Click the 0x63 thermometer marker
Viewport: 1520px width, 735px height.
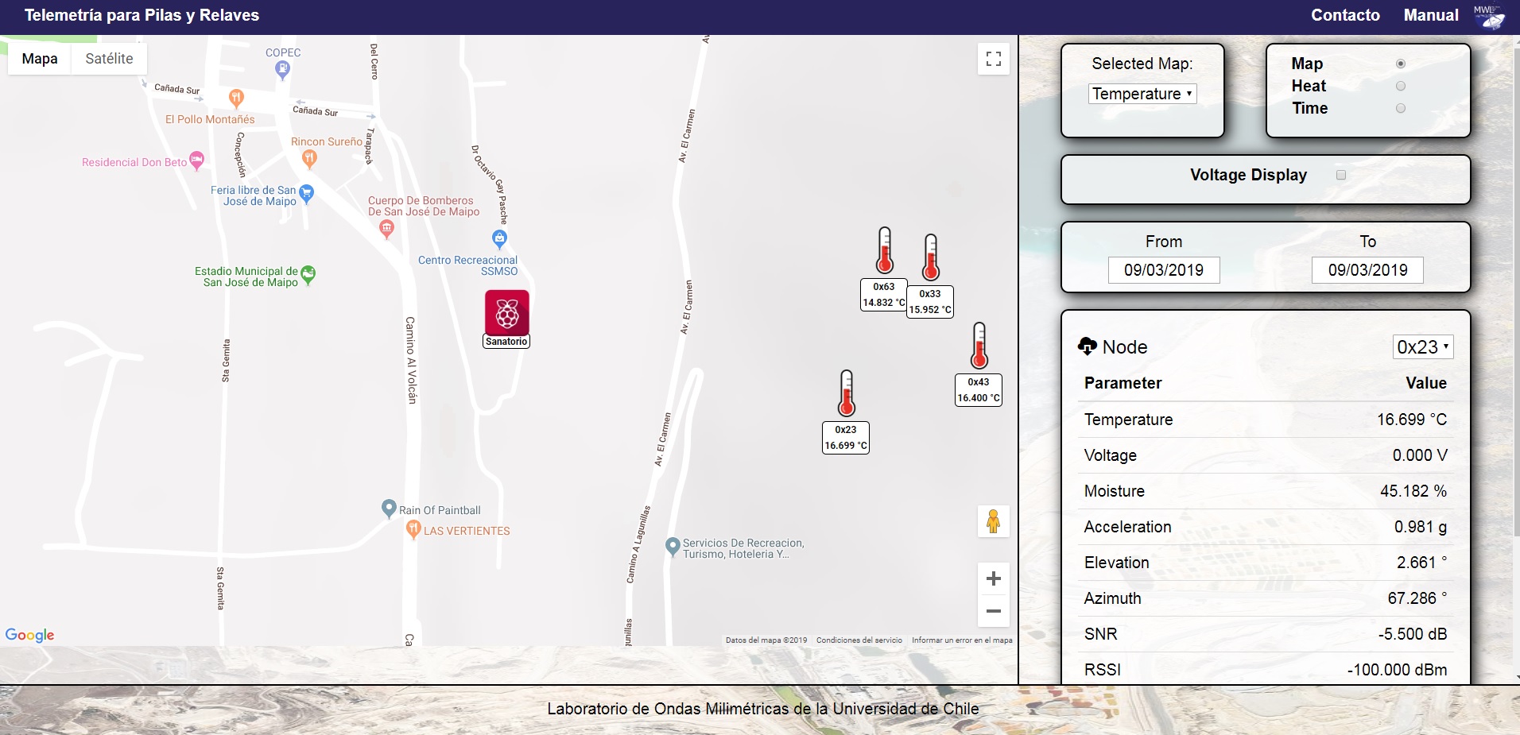(x=884, y=251)
